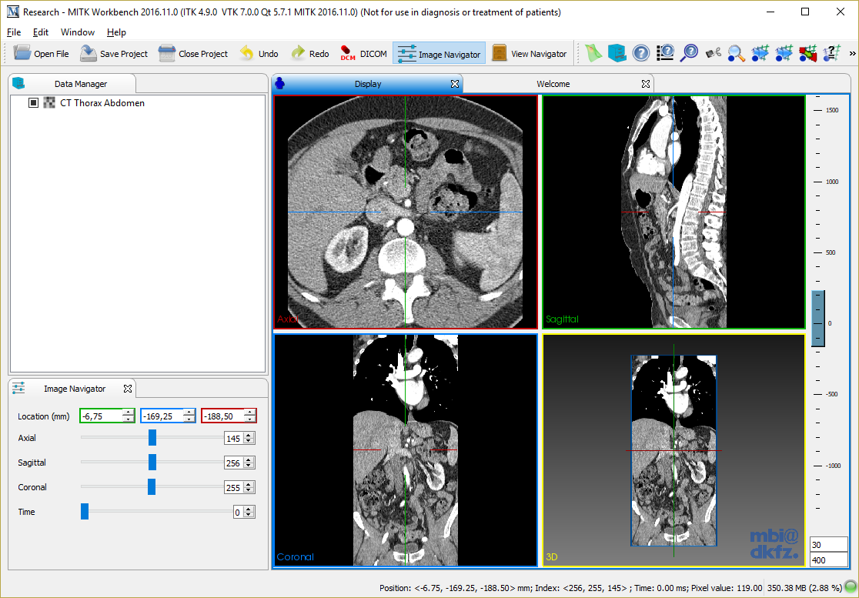Toggle the View Navigator toolbar button

[530, 54]
